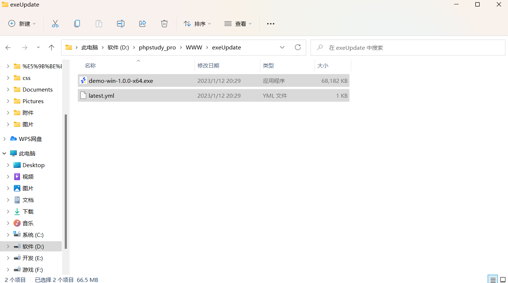Rename the selected file via the Rename icon
The image size is (508, 283).
(x=121, y=24)
